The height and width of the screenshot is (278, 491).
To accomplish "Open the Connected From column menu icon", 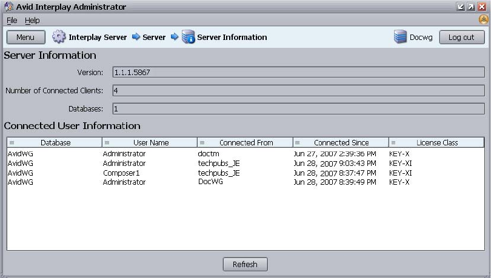I will coord(202,142).
